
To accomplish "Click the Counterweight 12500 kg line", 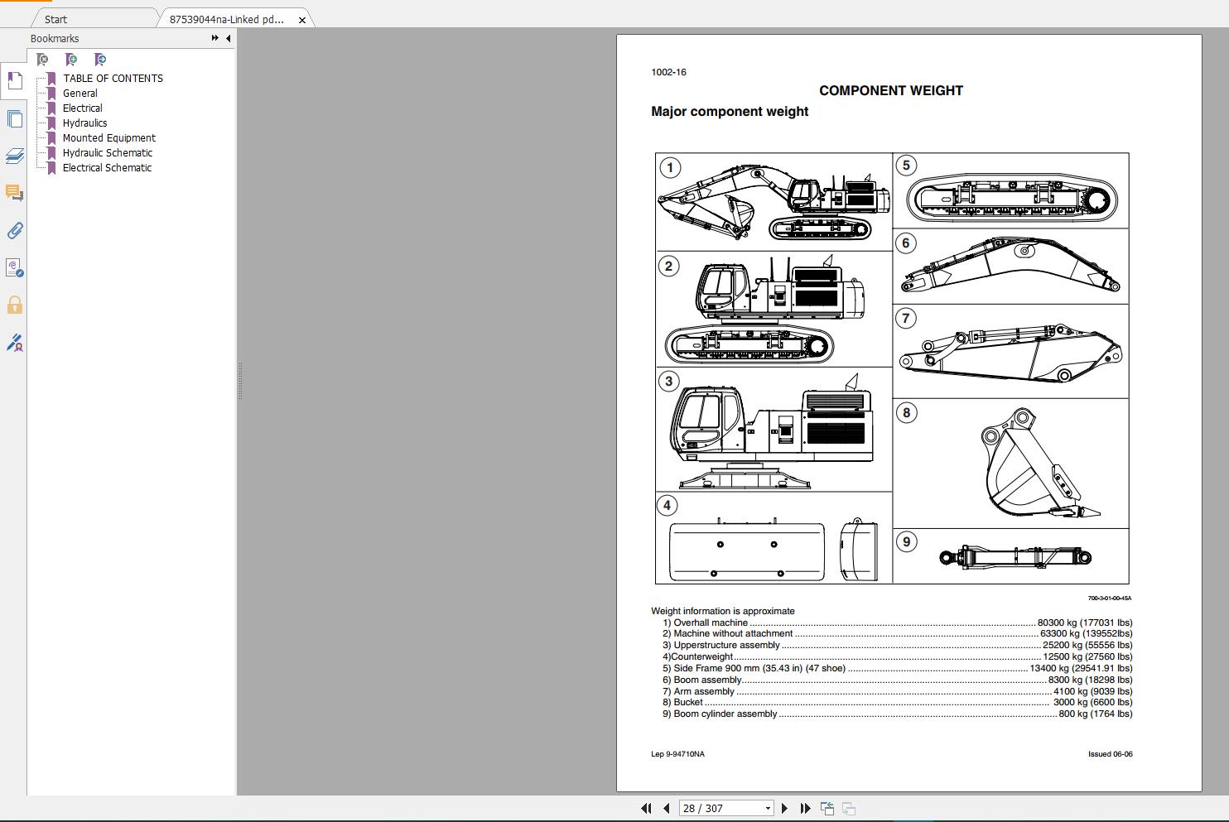I will (897, 656).
